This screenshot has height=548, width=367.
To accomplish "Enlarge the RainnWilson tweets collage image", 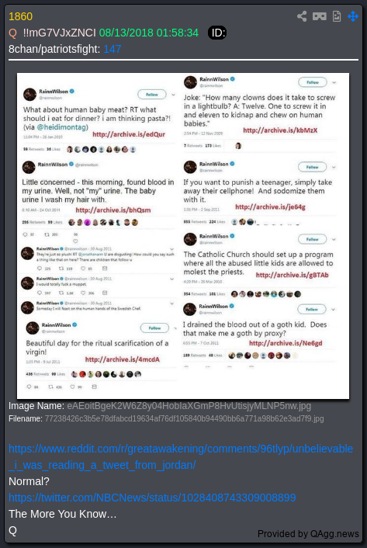I will 183,236.
